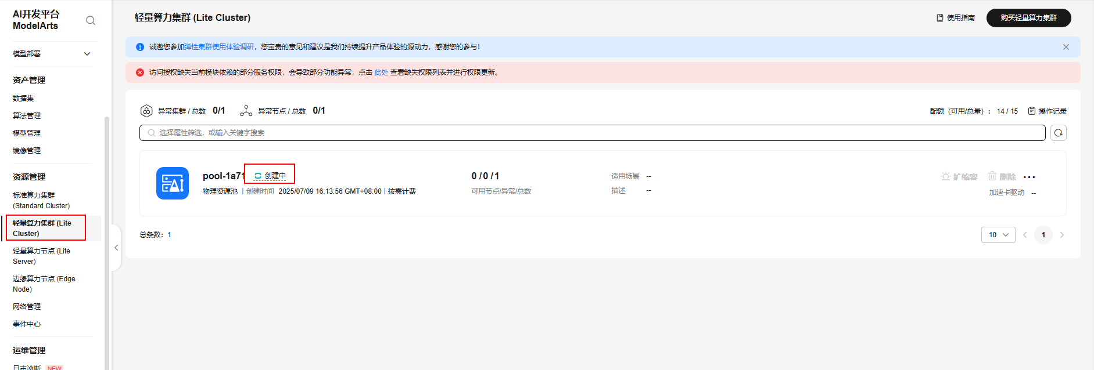Click the 此处 permissions link
Viewport: 1094px width, 370px height.
381,72
